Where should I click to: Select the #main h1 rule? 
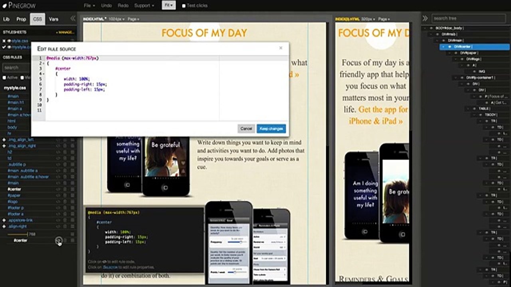pyautogui.click(x=16, y=102)
